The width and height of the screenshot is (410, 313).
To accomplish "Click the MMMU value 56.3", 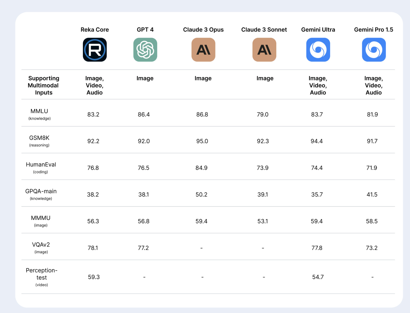I will [x=93, y=221].
